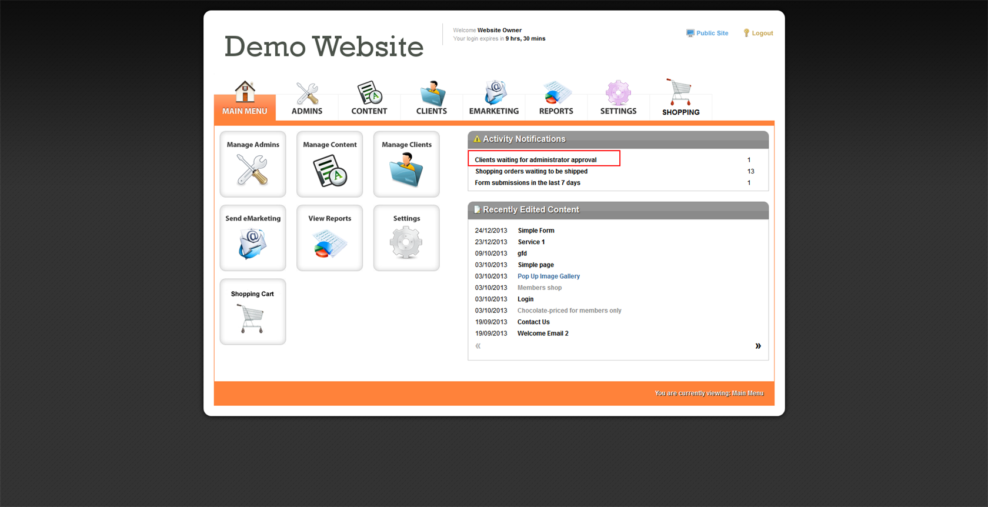Open the Contact Us content item
988x507 pixels.
(x=533, y=322)
